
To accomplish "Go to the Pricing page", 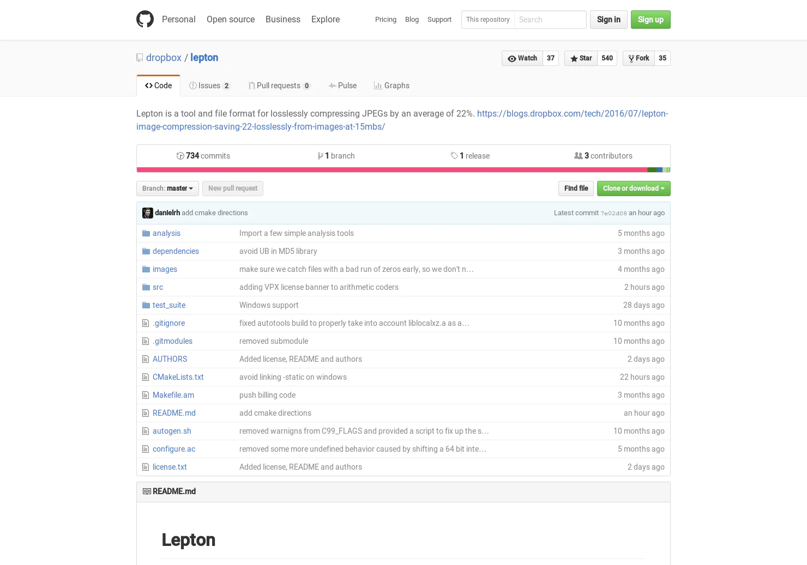I will click(x=386, y=20).
